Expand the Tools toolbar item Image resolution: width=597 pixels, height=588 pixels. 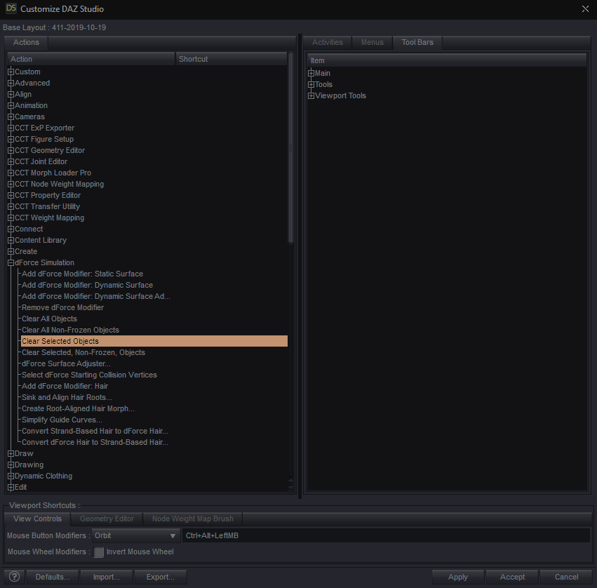[x=311, y=84]
